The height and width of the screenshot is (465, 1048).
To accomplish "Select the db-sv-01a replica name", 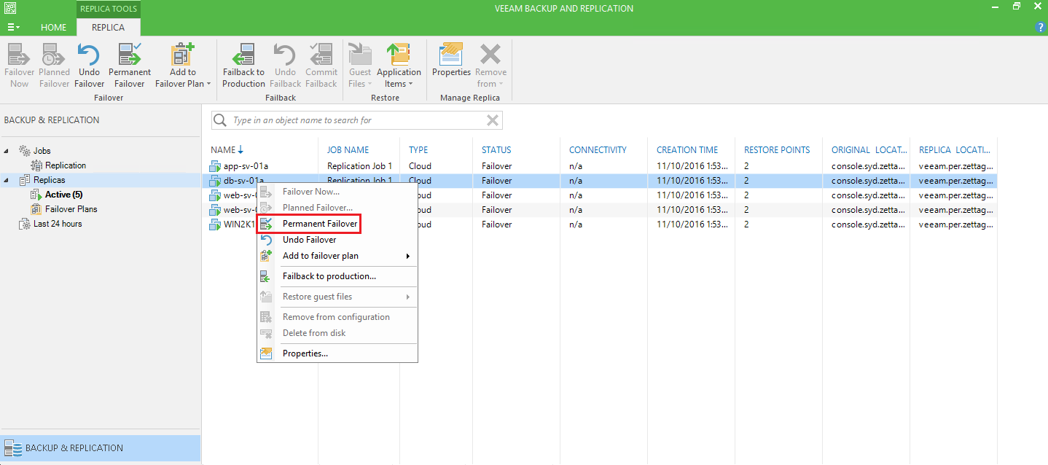I will [x=243, y=181].
